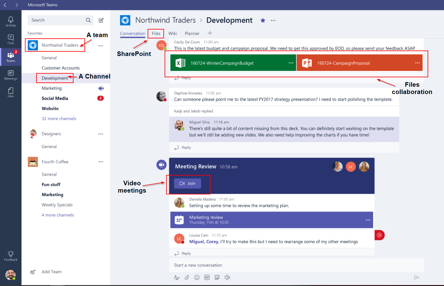Select the Website channel

click(x=50, y=108)
